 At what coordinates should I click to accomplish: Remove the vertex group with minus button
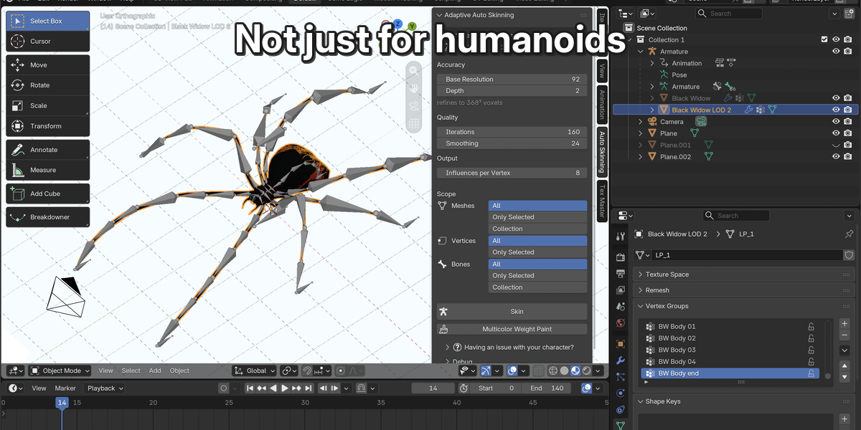(x=844, y=335)
